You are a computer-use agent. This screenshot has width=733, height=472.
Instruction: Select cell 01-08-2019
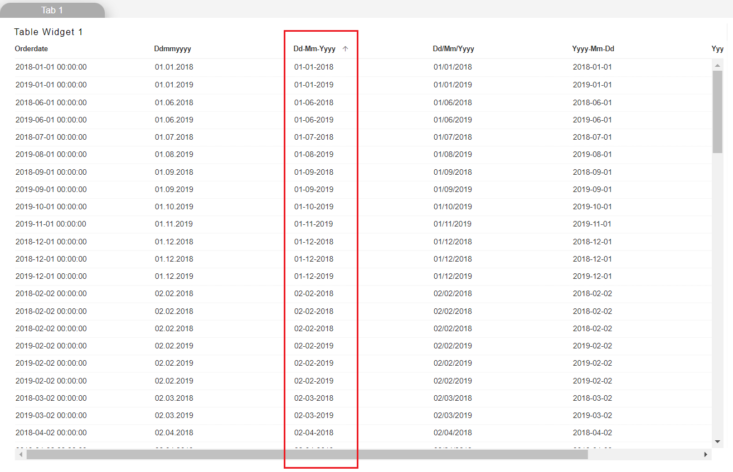pyautogui.click(x=314, y=155)
